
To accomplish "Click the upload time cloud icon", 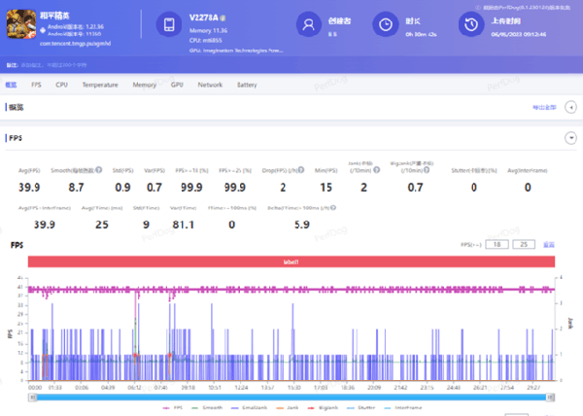I will (x=470, y=25).
